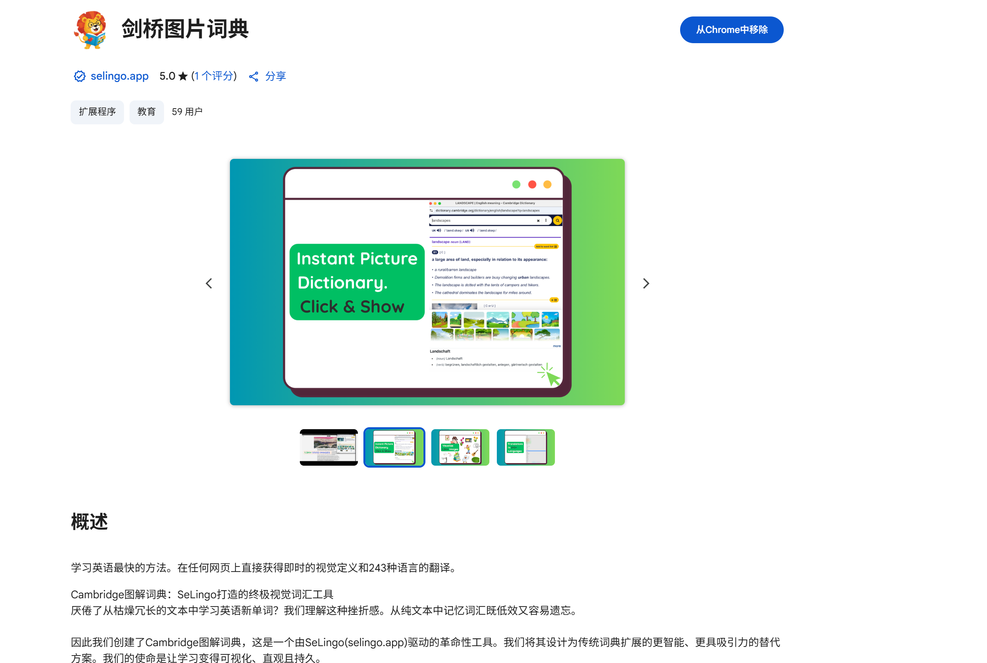The height and width of the screenshot is (663, 987).
Task: Select the 教育 category chip
Action: [146, 112]
